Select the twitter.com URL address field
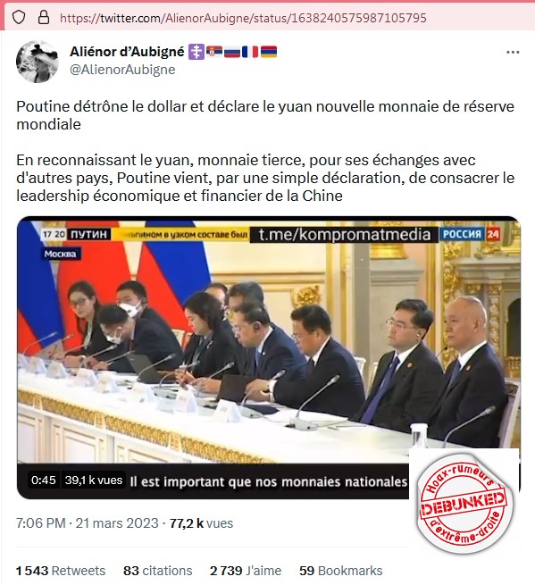The image size is (535, 585). click(243, 18)
